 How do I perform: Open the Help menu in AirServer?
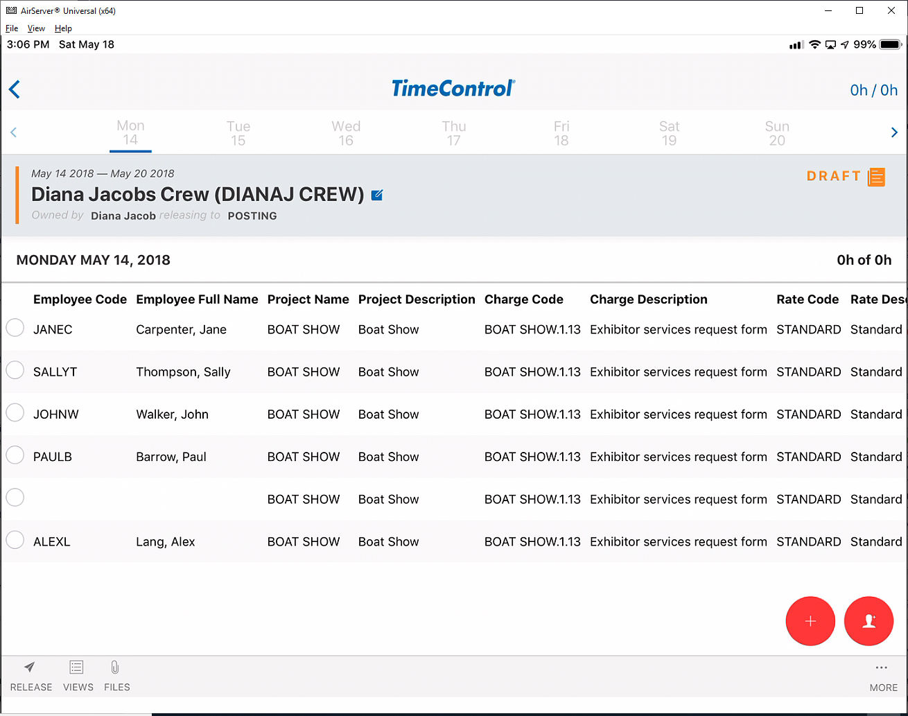pos(63,28)
